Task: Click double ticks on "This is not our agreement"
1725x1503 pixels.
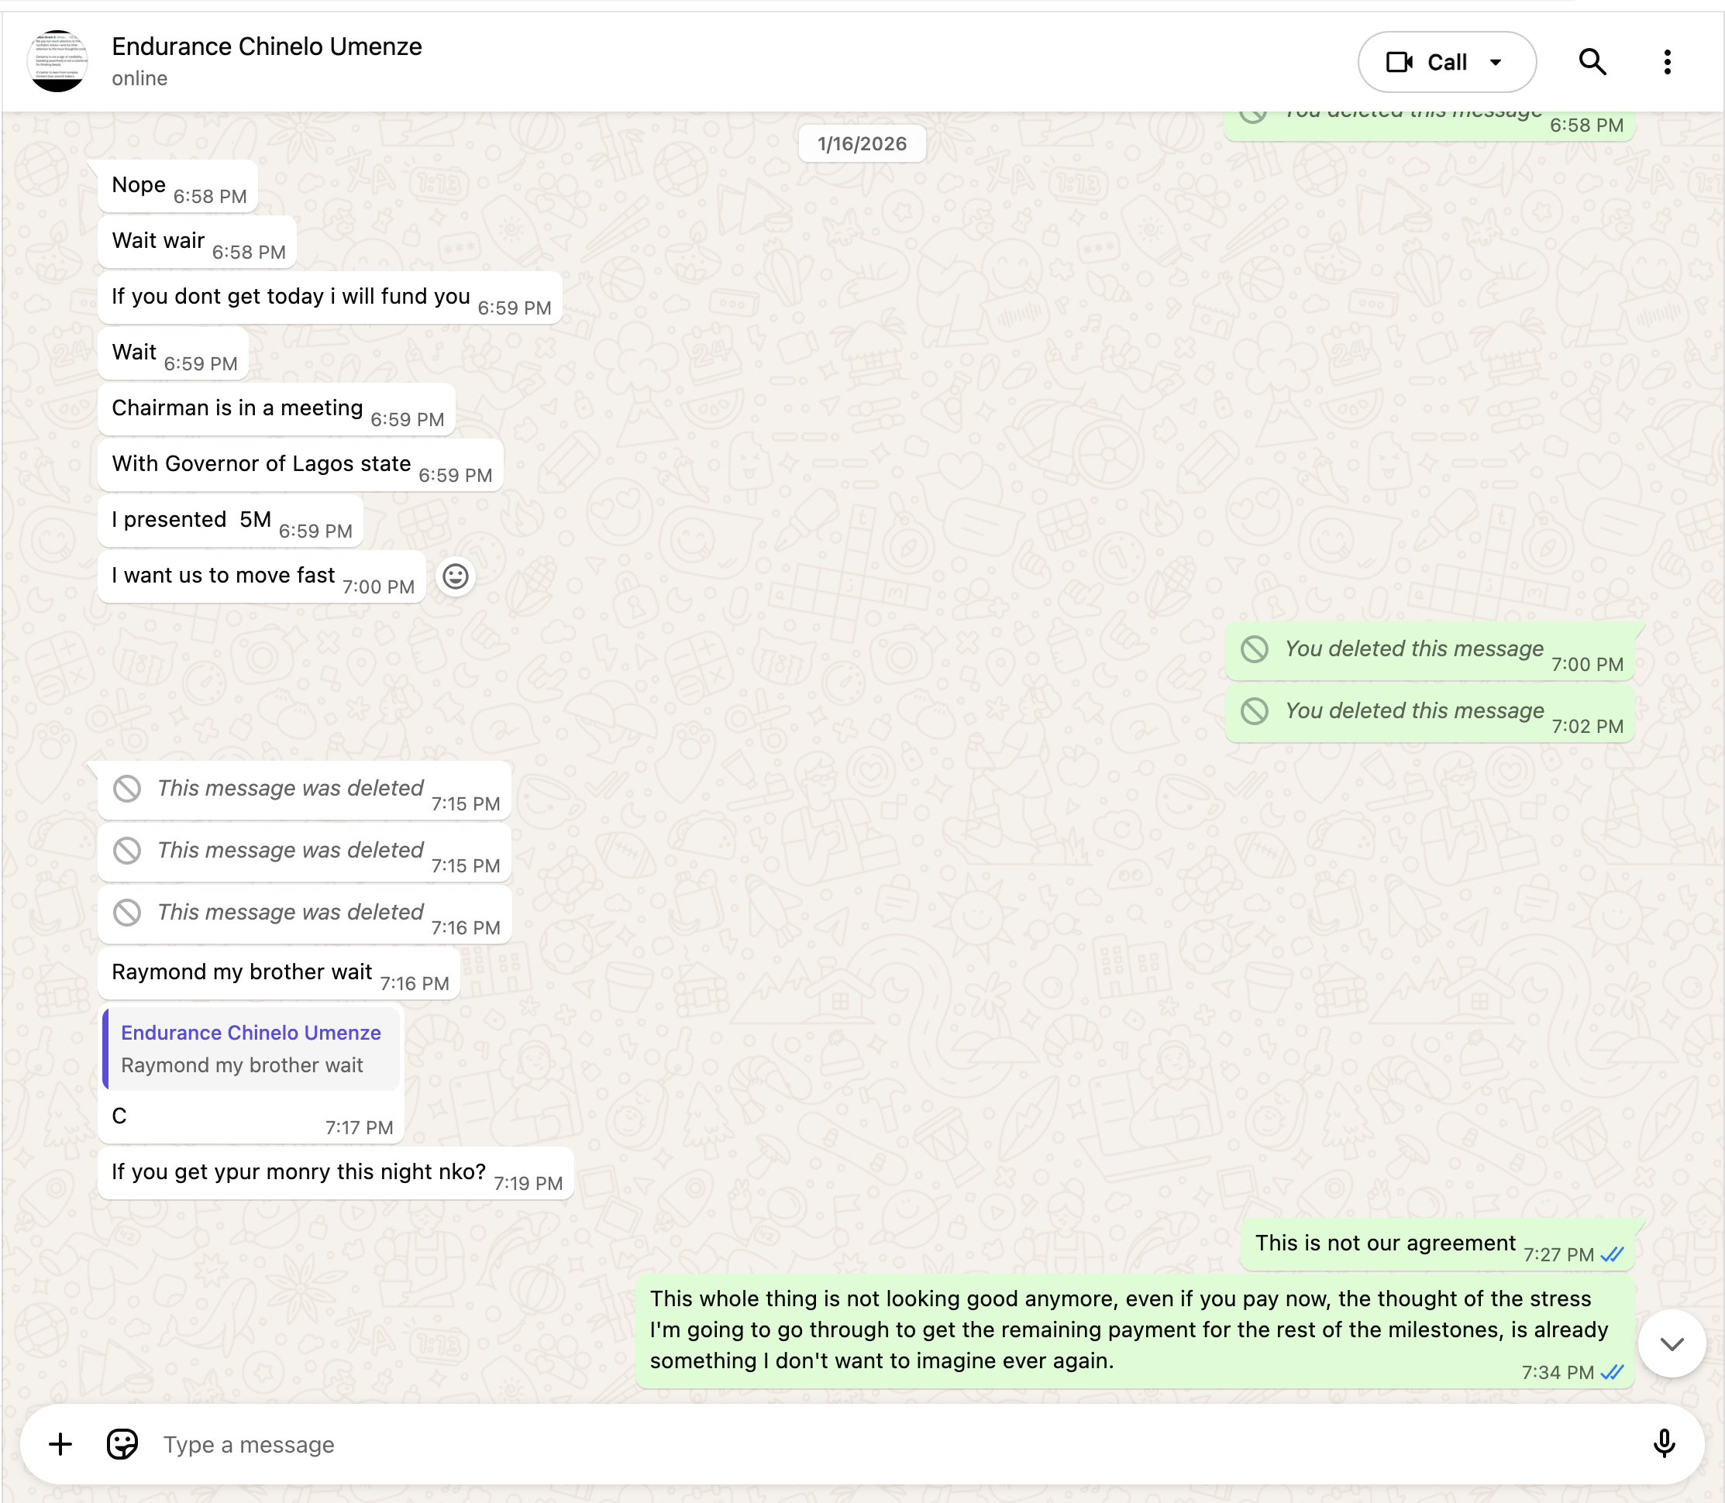Action: click(x=1612, y=1255)
